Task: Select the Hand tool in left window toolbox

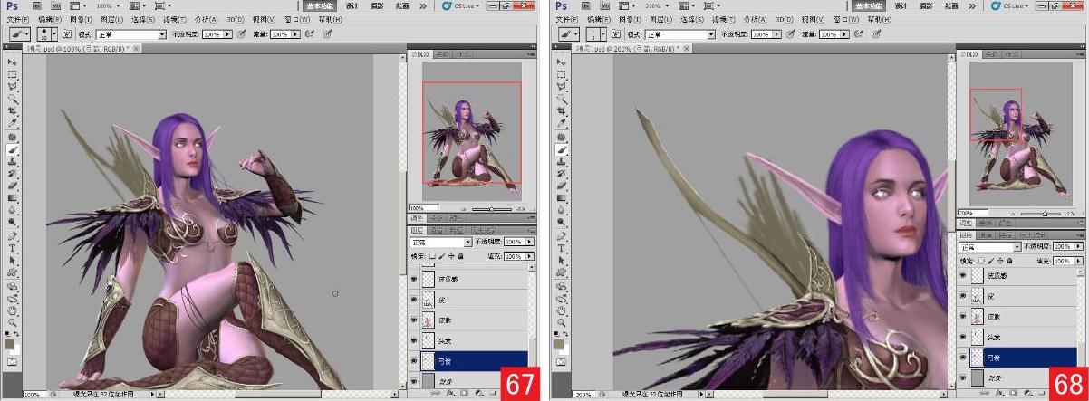Action: coord(13,309)
